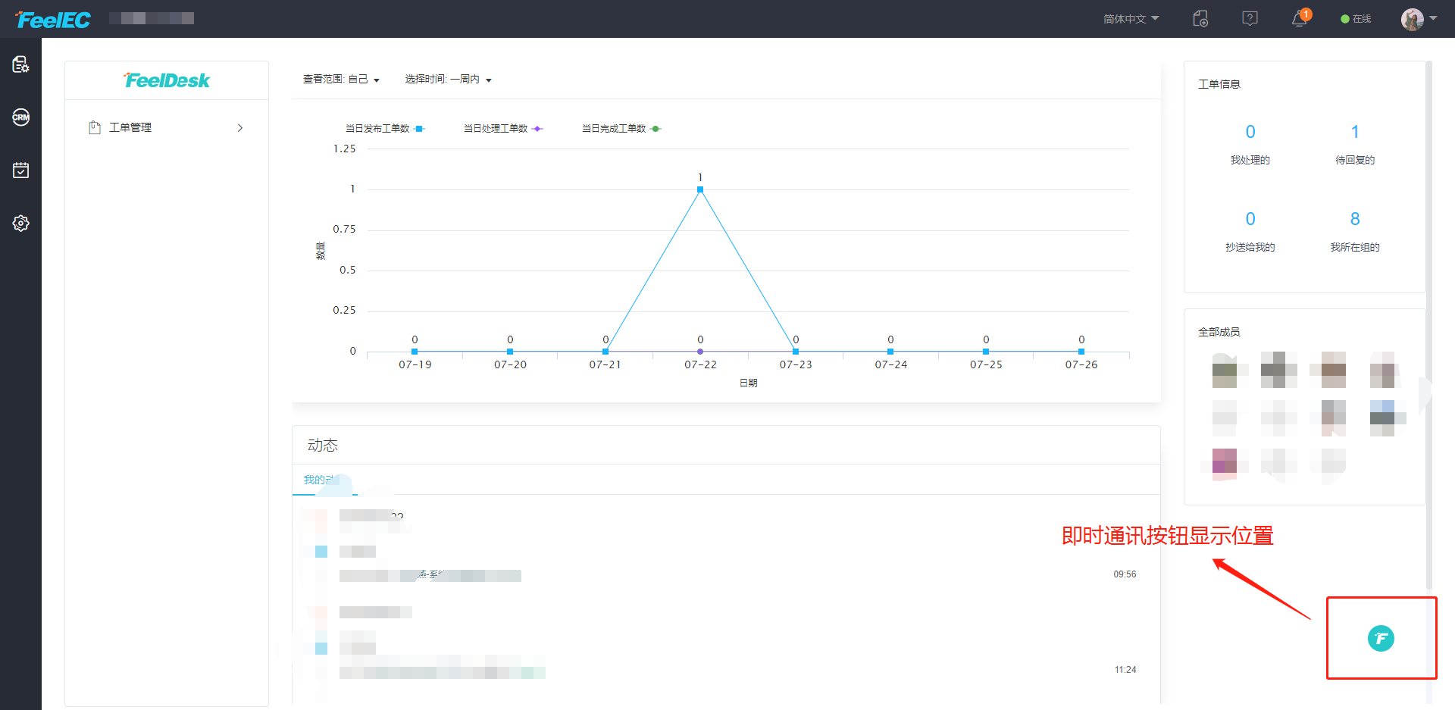
Task: Open 抄送给我的 ticket count 0
Action: [1250, 219]
